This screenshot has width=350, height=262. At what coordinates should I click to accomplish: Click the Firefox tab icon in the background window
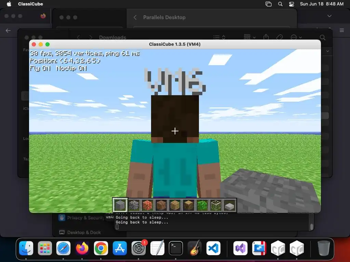(x=43, y=16)
